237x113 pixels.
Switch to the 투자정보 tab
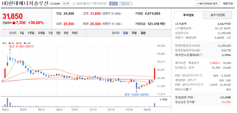tap(188, 15)
